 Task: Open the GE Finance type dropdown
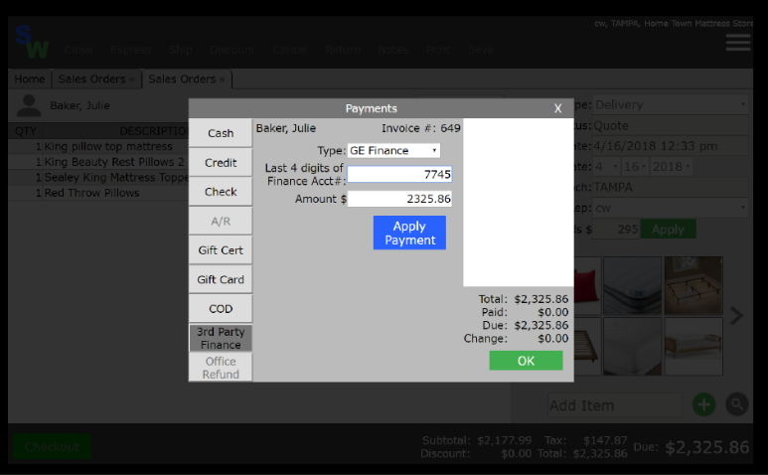393,150
